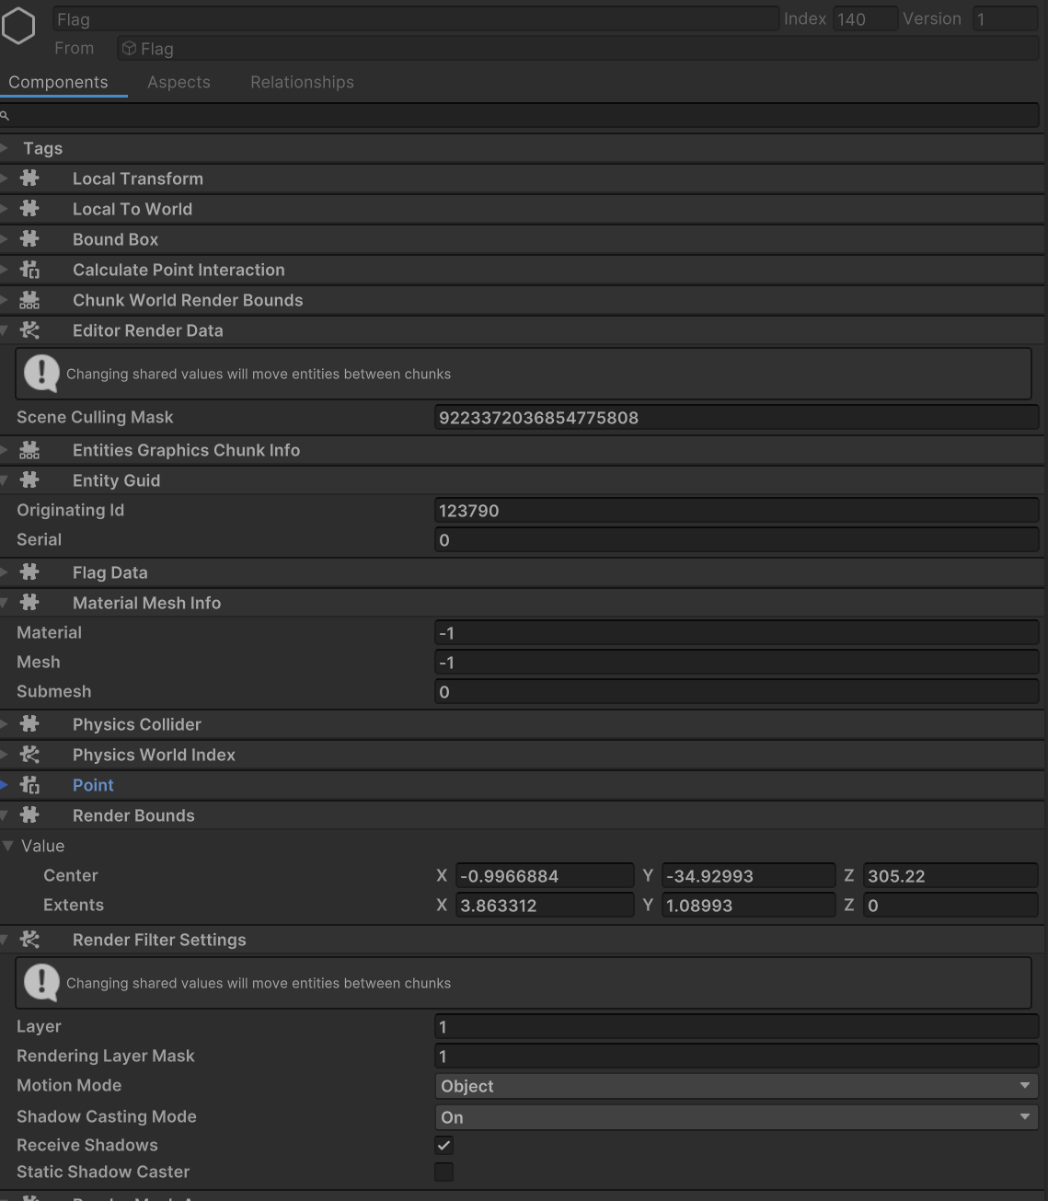Expand the Point component
Image resolution: width=1048 pixels, height=1201 pixels.
tap(6, 784)
